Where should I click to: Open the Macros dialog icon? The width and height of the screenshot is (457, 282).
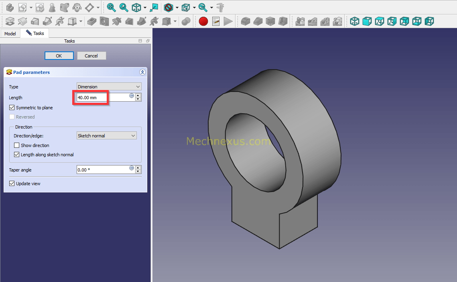[x=216, y=21]
